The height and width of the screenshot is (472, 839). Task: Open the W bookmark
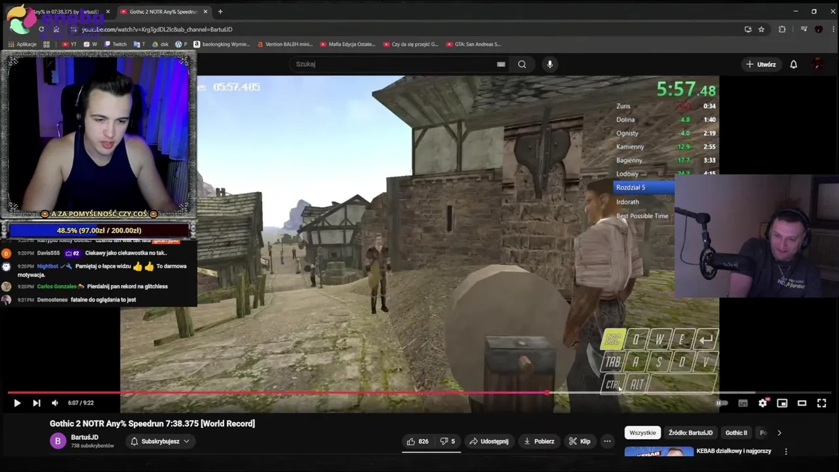coord(91,45)
